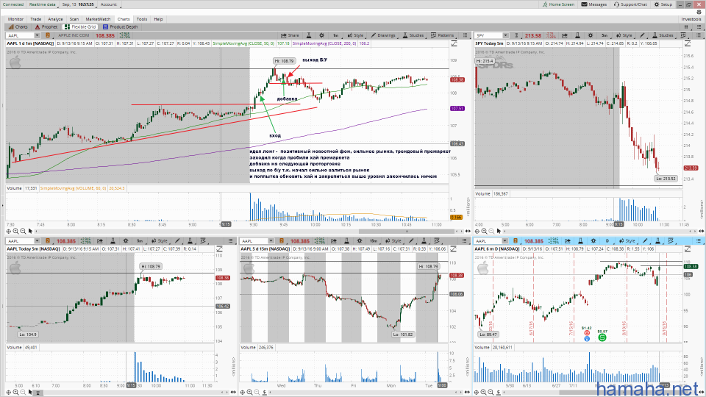Open Support/Chat
Screen dimensions: 706x397
tap(630, 4)
